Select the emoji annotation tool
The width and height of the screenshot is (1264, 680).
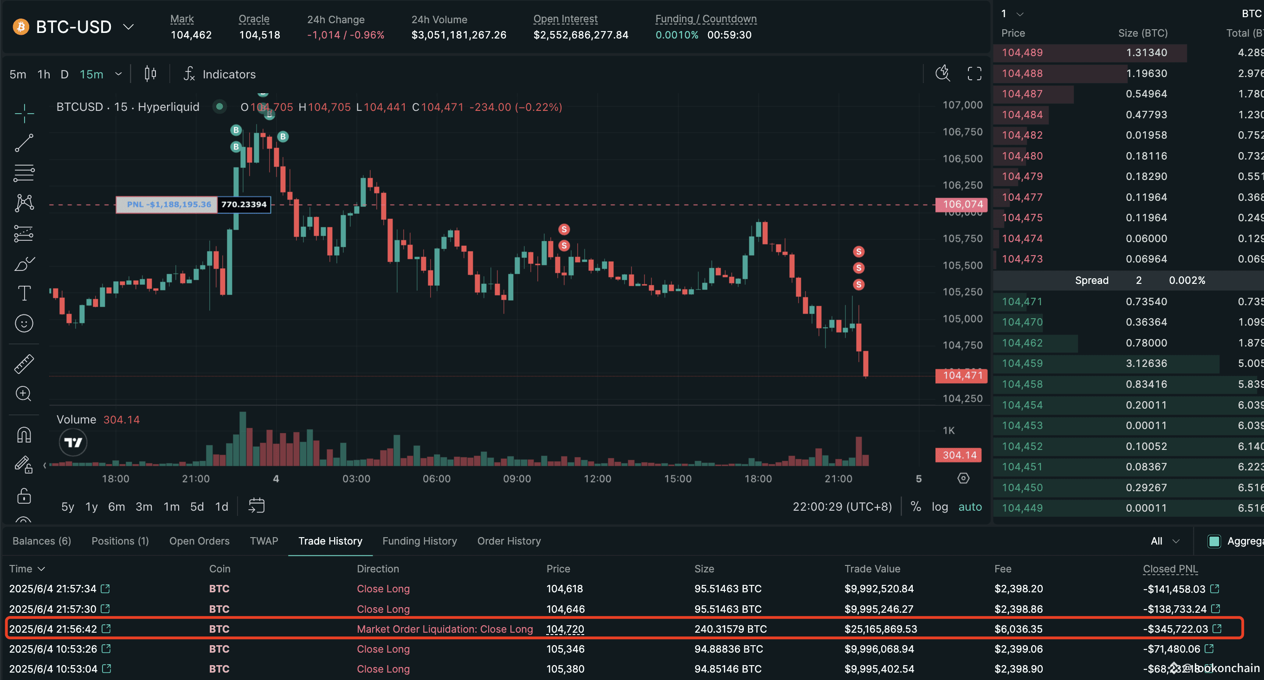[x=24, y=323]
